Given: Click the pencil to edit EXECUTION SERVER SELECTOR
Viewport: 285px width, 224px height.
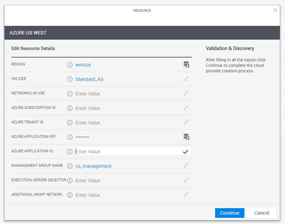Looking at the screenshot, I should 186,180.
